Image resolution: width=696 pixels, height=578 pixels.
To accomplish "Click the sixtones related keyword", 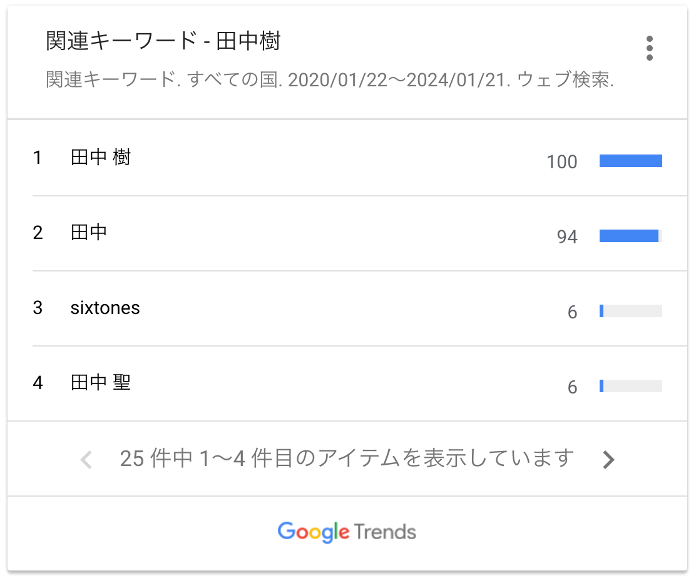I will [105, 308].
